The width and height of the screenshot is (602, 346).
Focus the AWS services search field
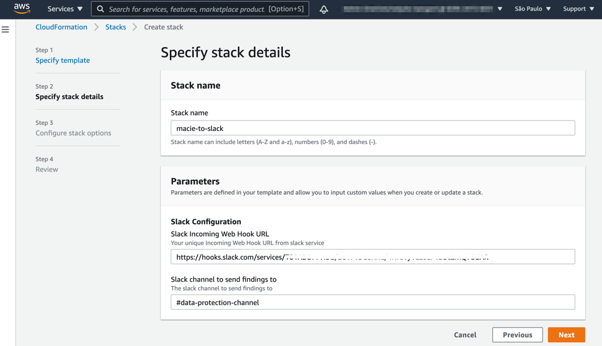click(200, 9)
